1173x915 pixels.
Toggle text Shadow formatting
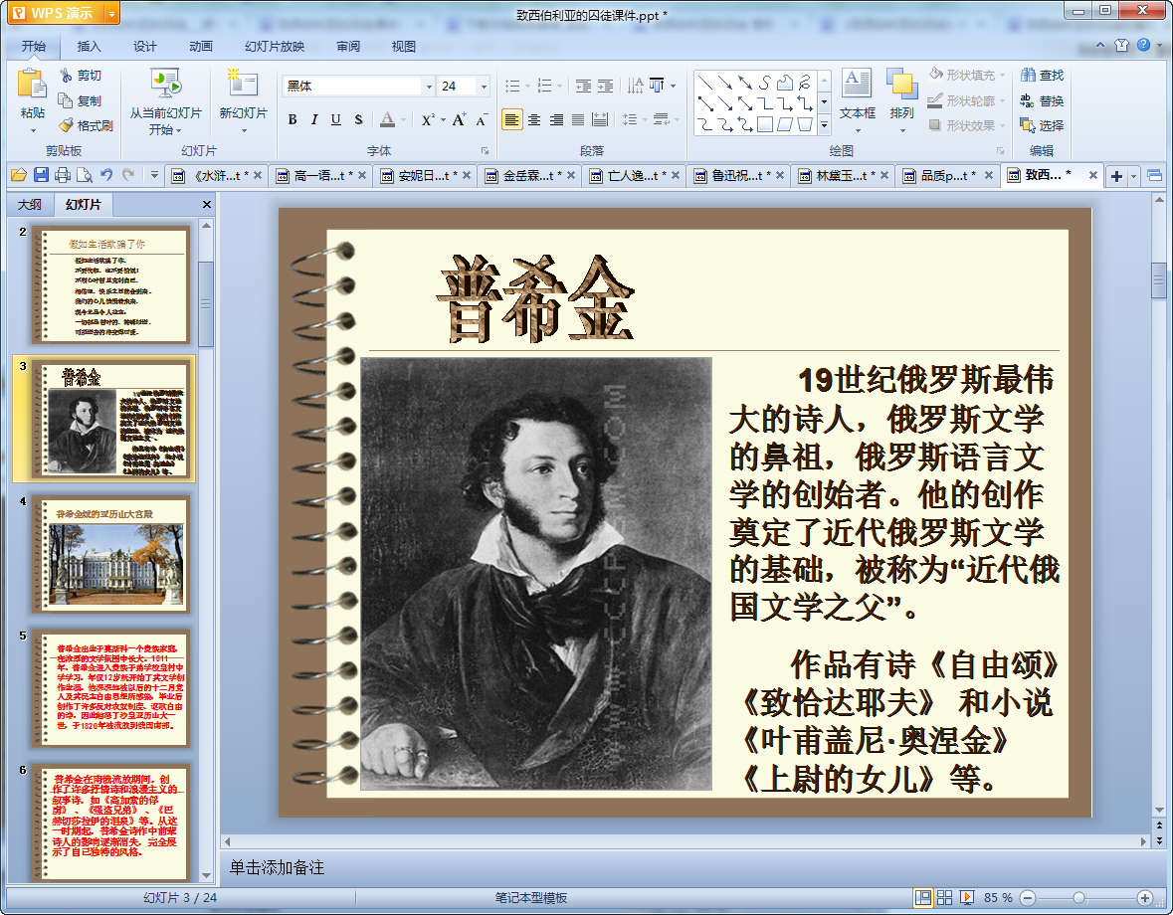point(358,119)
